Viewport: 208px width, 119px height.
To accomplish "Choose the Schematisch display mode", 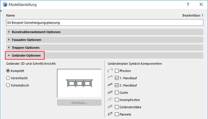I will click(8, 85).
